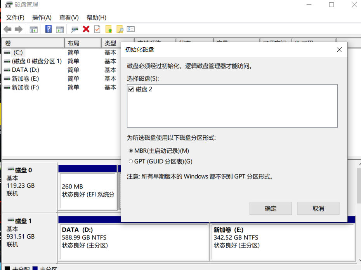Click the 260 MB EFI system partition block
Image resolution: width=361 pixels, height=270 pixels.
(88, 191)
